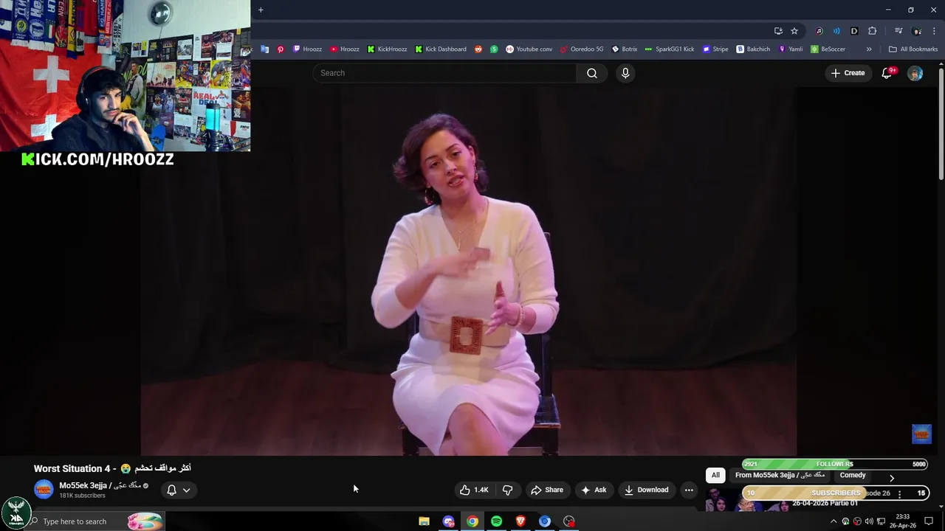Open the Kick Dashboard bookmark

click(x=441, y=49)
